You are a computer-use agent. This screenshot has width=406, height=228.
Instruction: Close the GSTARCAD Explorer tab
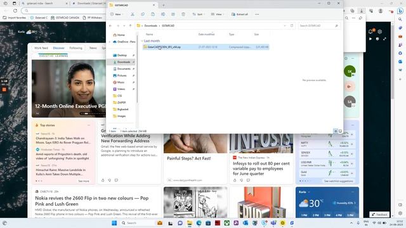click(154, 5)
